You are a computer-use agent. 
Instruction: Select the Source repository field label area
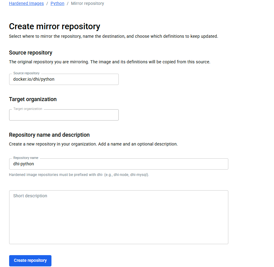26,73
